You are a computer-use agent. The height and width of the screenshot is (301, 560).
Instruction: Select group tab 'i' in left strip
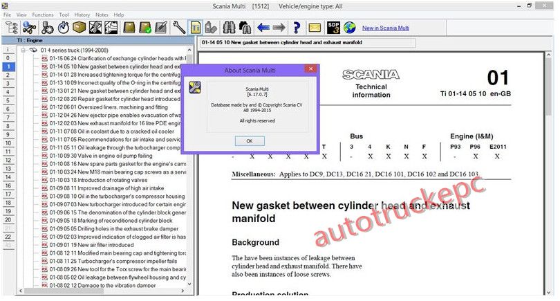coord(8,50)
